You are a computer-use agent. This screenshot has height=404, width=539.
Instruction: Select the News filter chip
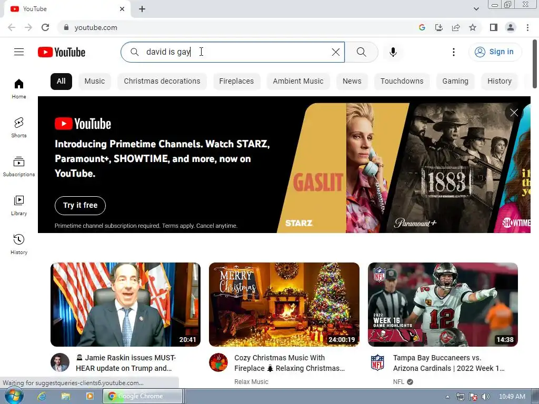point(352,81)
